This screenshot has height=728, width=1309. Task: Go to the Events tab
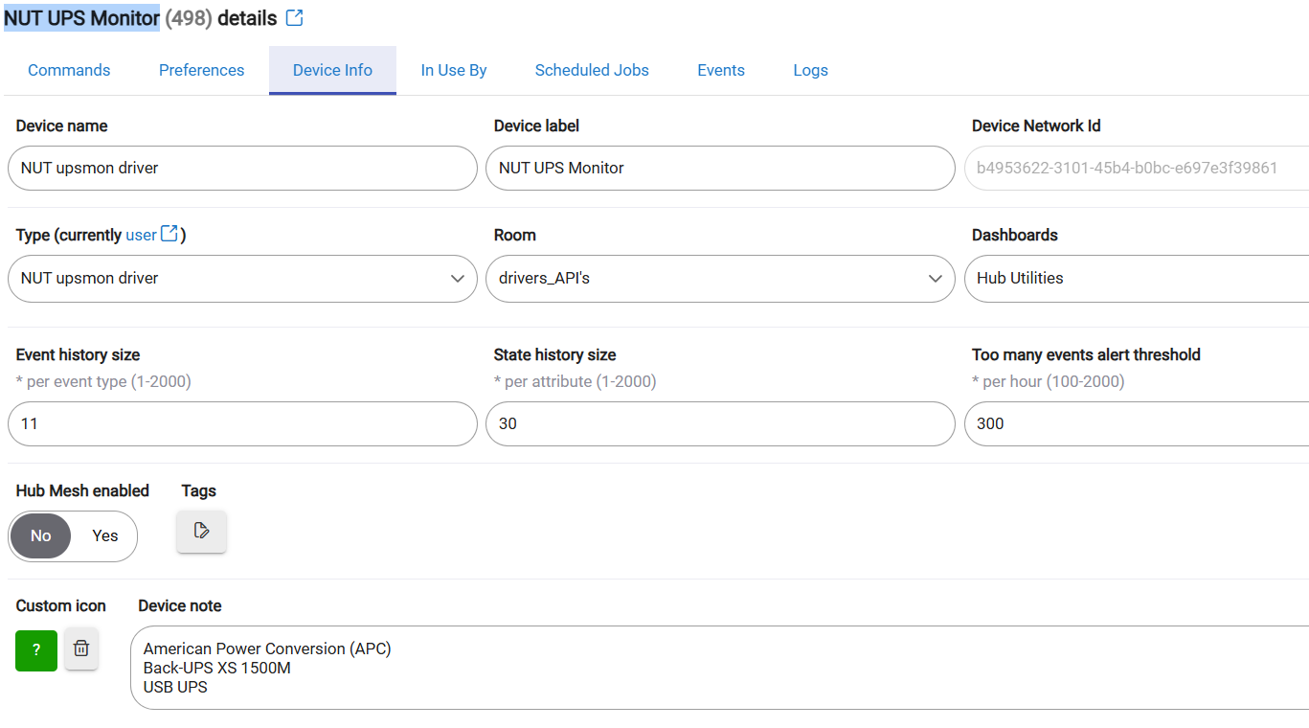721,70
